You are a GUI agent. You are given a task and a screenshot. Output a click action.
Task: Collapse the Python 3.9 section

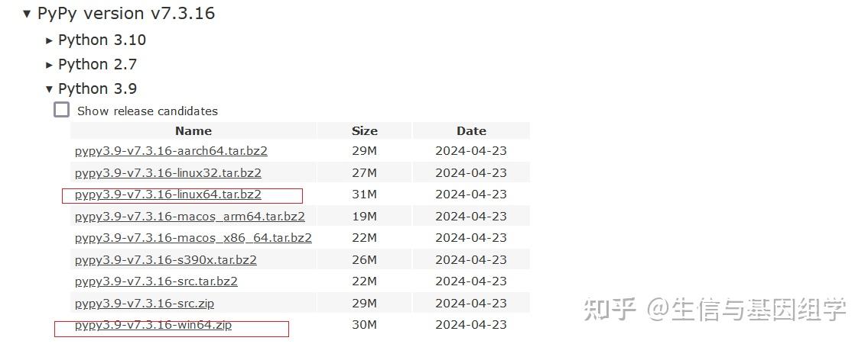(49, 89)
